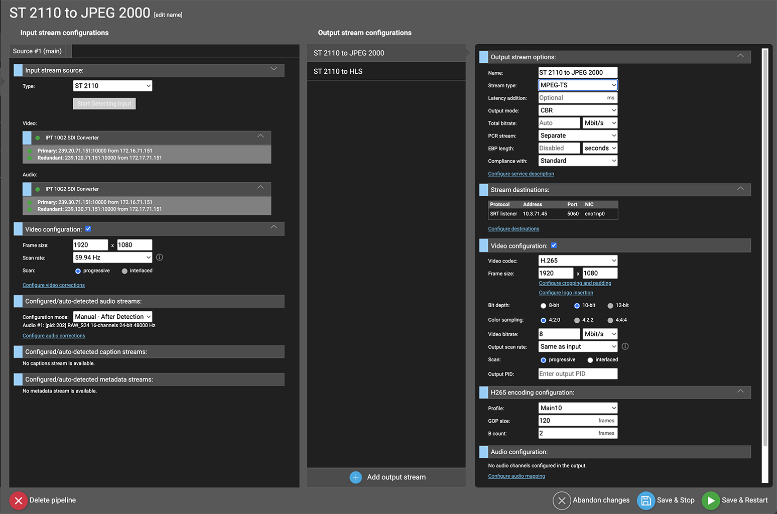Open Configure destinations link
The height and width of the screenshot is (514, 777).
tap(513, 229)
